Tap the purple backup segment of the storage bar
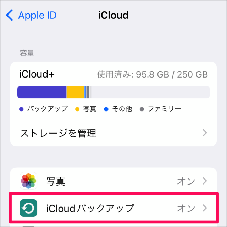The image size is (227, 227). pos(42,92)
